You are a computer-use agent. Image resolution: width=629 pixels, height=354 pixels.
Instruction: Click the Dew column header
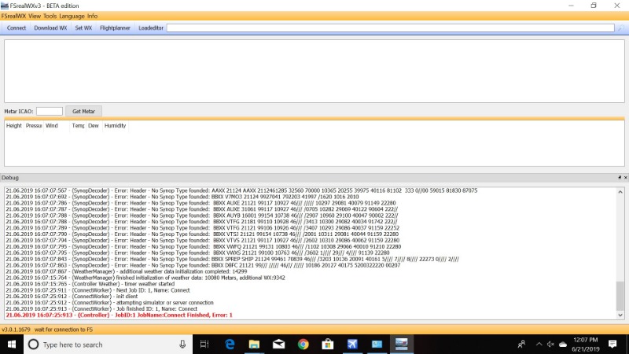(x=94, y=126)
